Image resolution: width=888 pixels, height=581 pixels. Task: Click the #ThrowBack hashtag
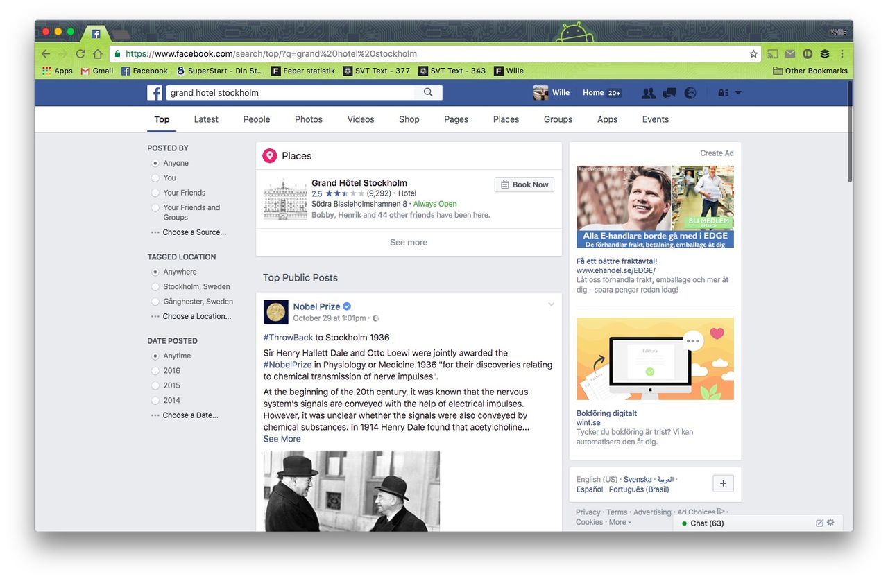pyautogui.click(x=288, y=338)
